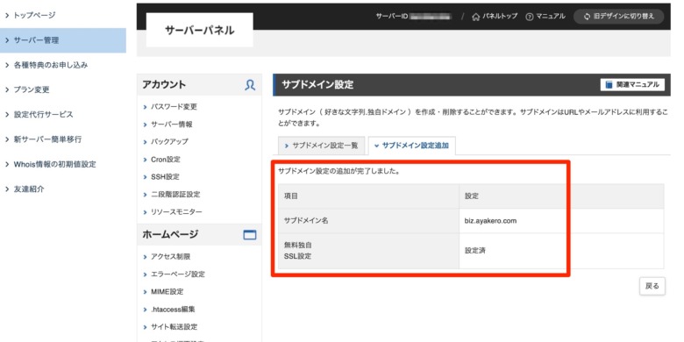
Task: Open アクセス制限 link
Action: 171,257
